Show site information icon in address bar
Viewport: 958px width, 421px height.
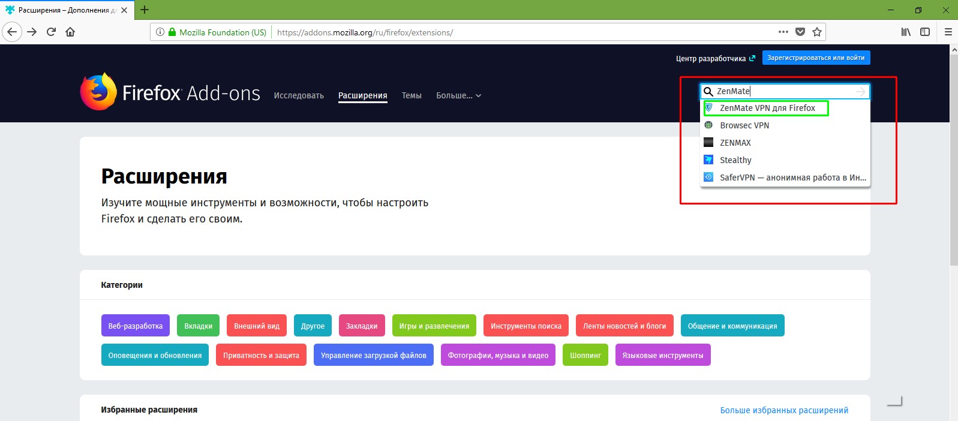[x=160, y=32]
